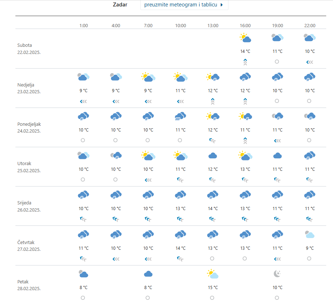
Task: Click Subota 16:00 sun-and-cloud weather icon
Action: [245, 38]
